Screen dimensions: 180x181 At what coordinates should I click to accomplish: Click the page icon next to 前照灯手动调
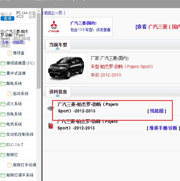(10, 165)
